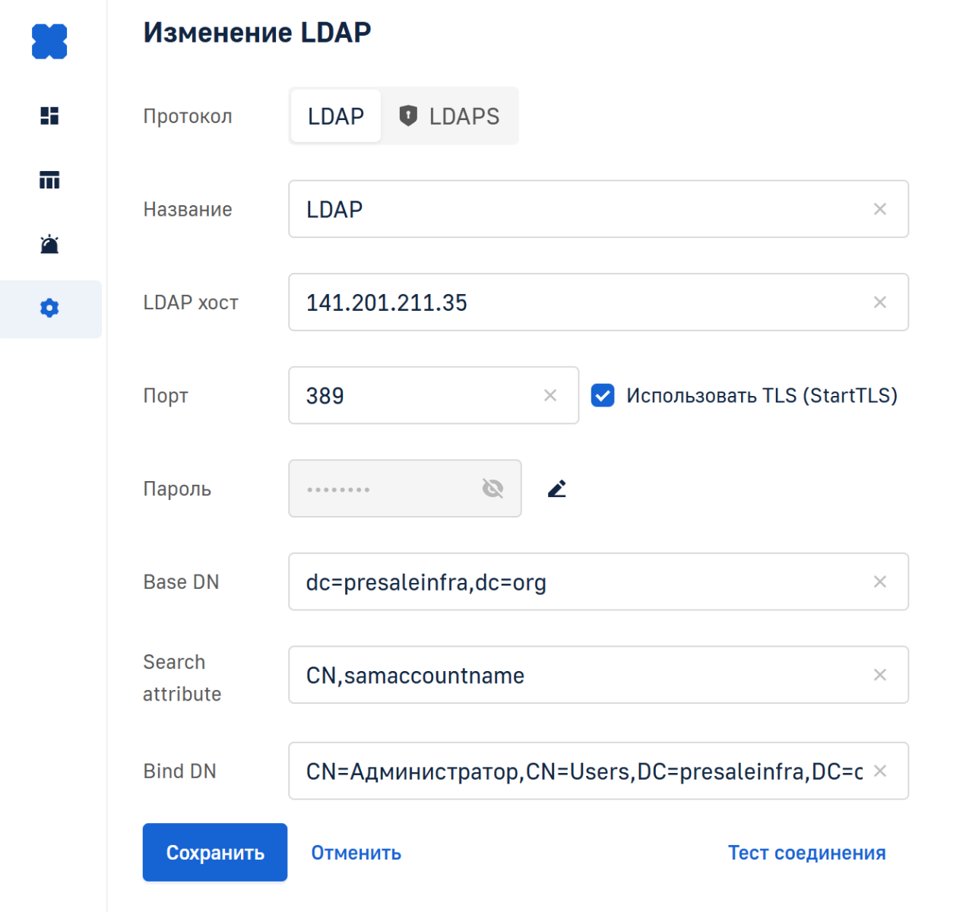Screen dimensions: 966x912
Task: Click the blue app logo icon
Action: [x=49, y=42]
